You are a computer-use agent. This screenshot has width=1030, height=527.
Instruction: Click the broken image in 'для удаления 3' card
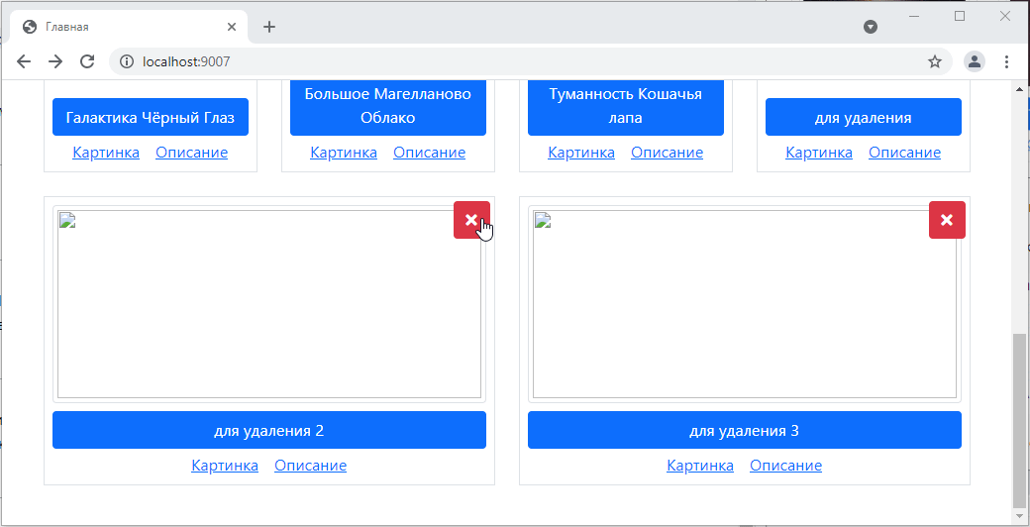(745, 304)
